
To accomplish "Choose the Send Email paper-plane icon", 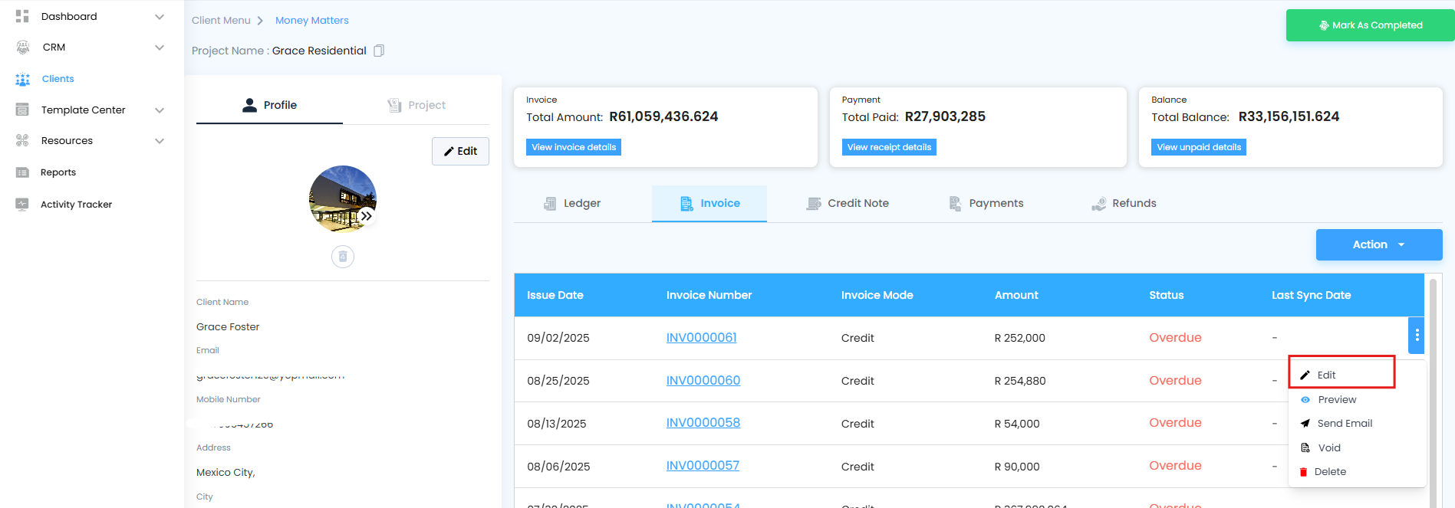I will 1305,423.
